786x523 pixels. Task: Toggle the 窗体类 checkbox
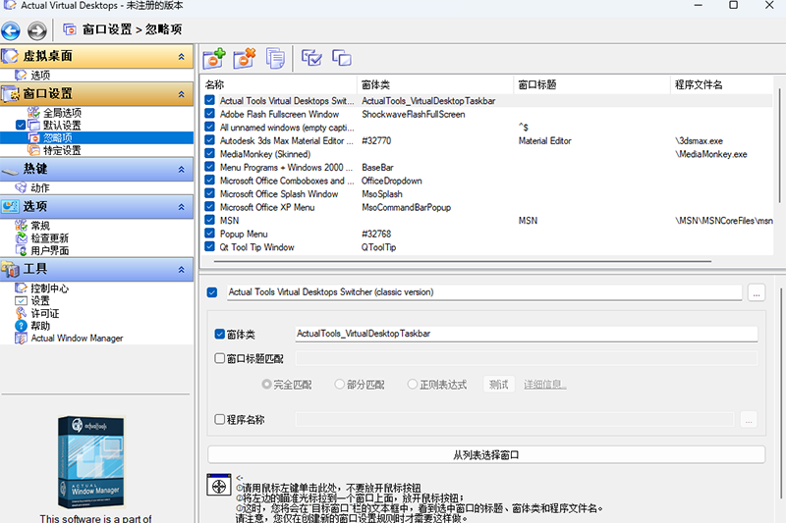click(219, 334)
